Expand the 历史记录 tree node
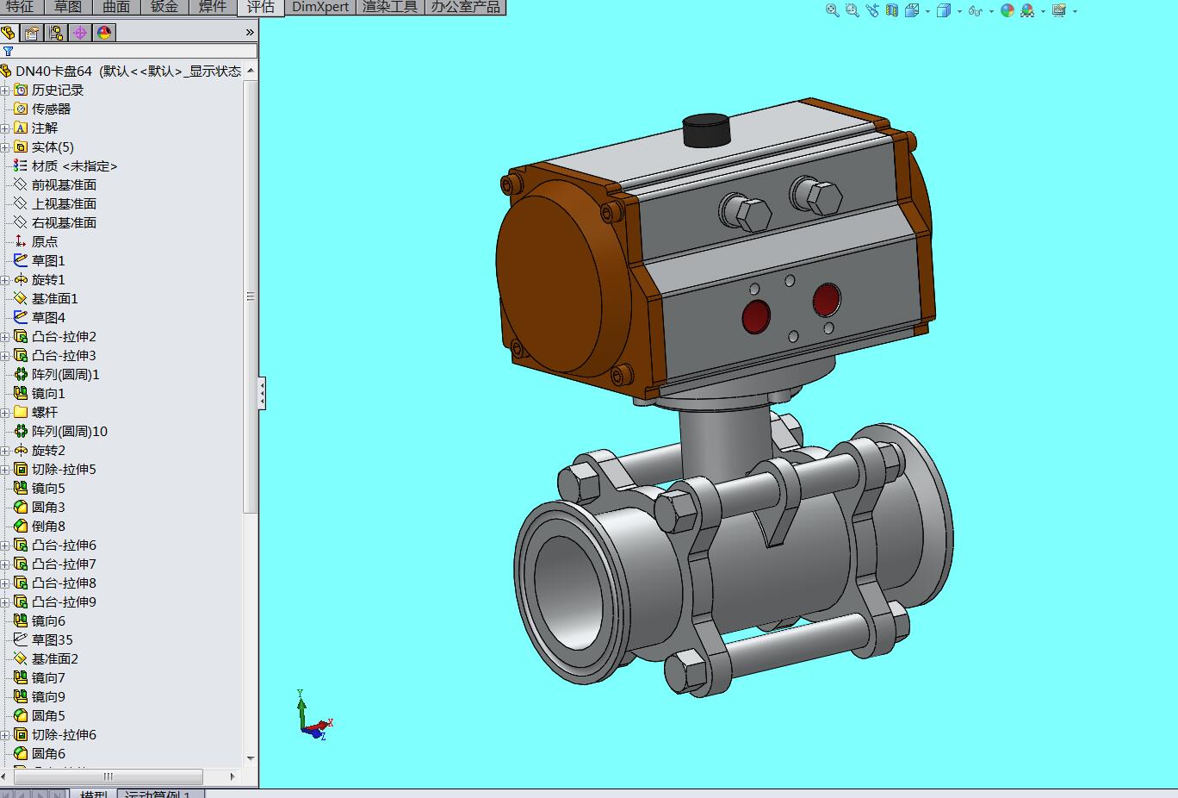Image resolution: width=1178 pixels, height=798 pixels. tap(5, 90)
